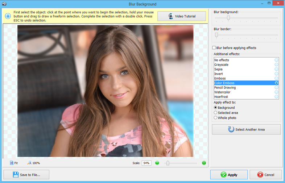The height and width of the screenshot is (183, 285).
Task: Select the No effects option
Action: tap(246, 60)
